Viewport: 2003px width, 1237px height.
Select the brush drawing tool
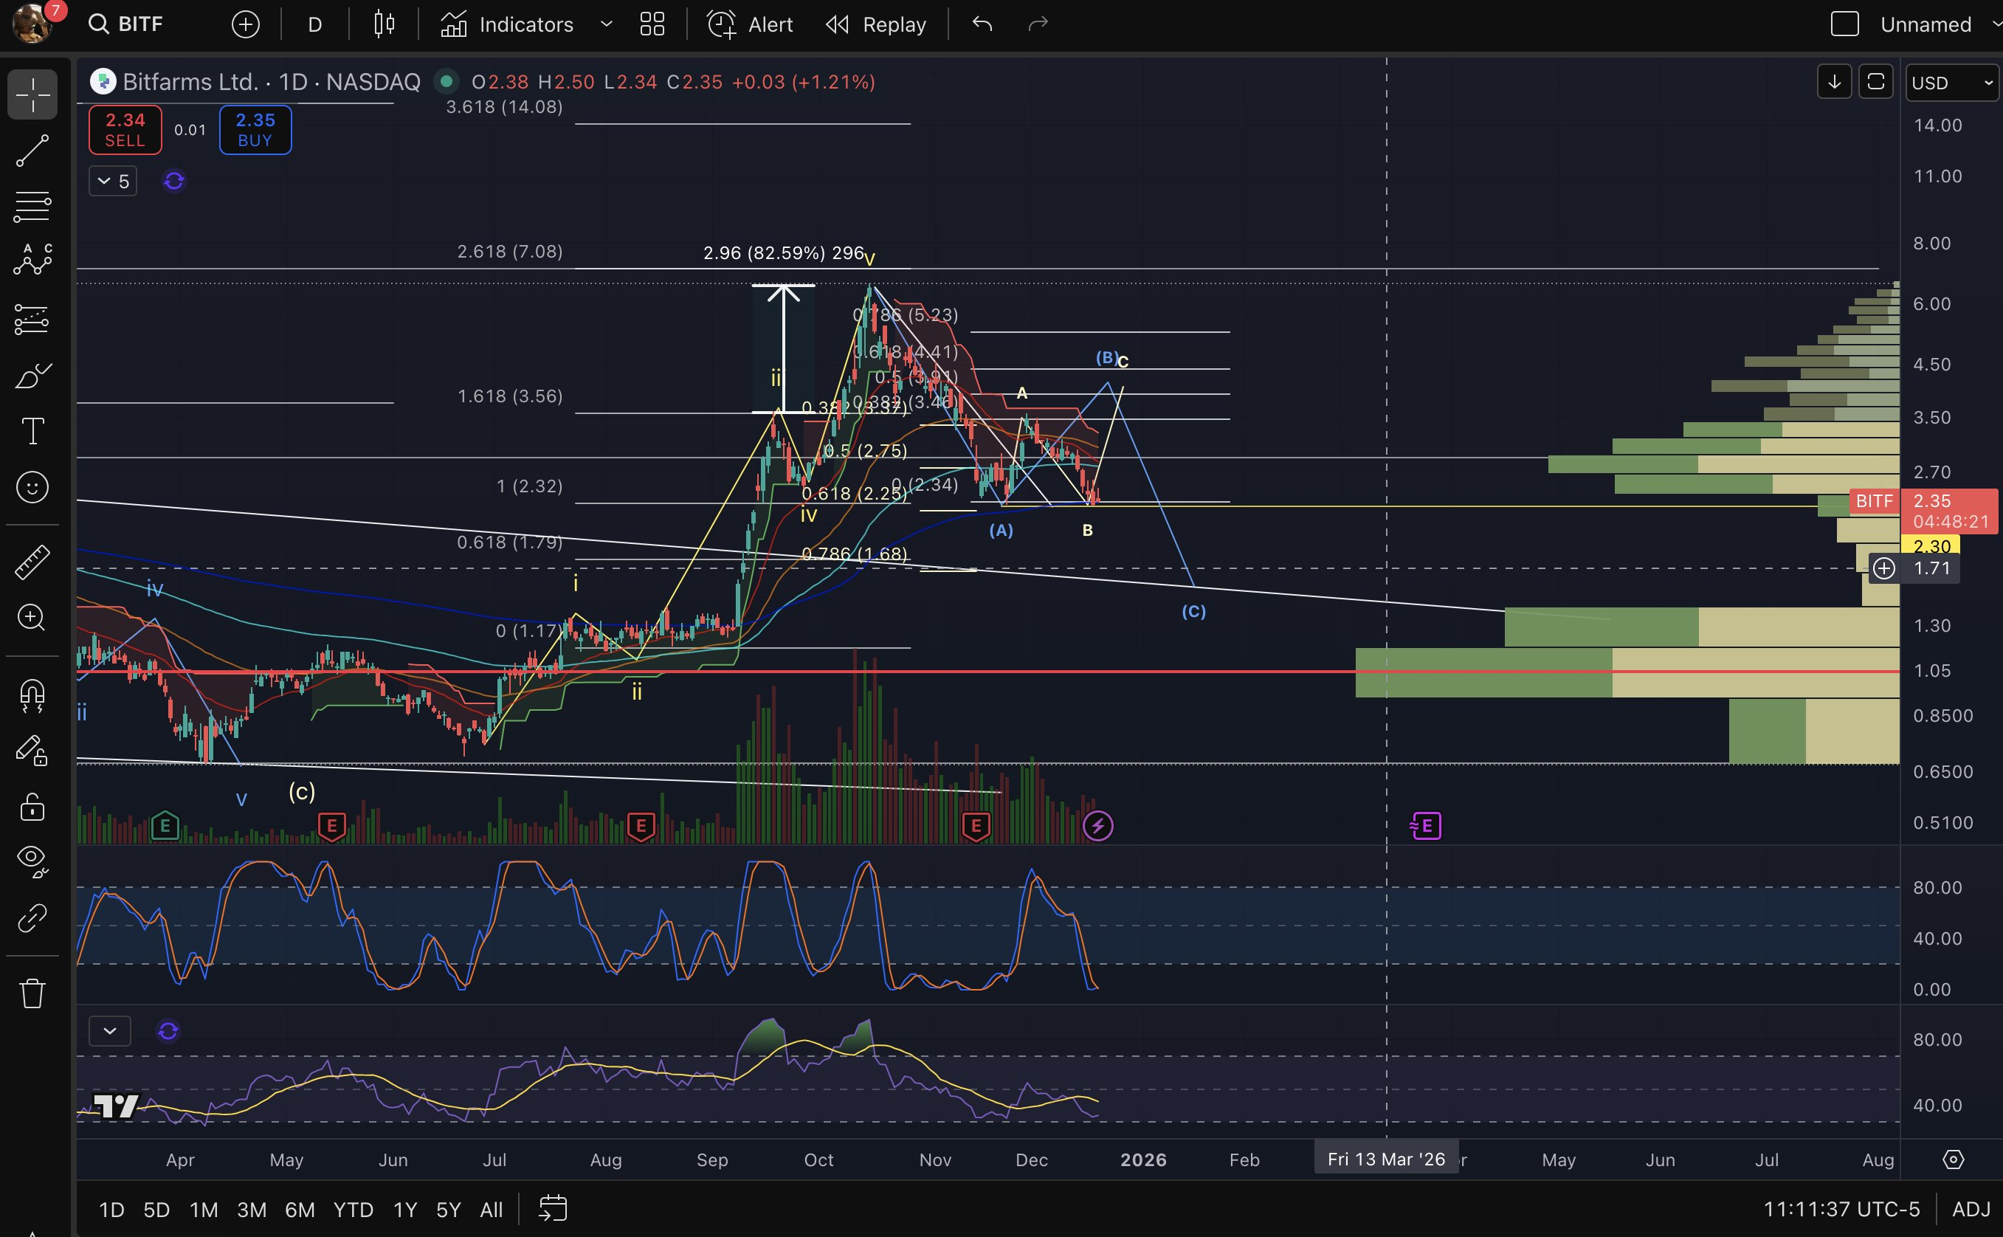click(32, 376)
